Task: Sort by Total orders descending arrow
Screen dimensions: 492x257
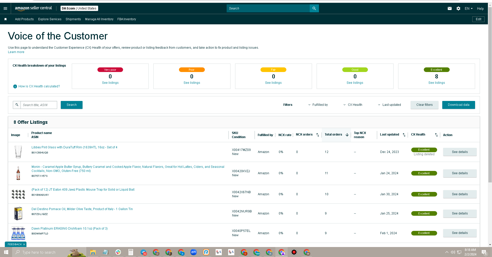Action: [347, 135]
